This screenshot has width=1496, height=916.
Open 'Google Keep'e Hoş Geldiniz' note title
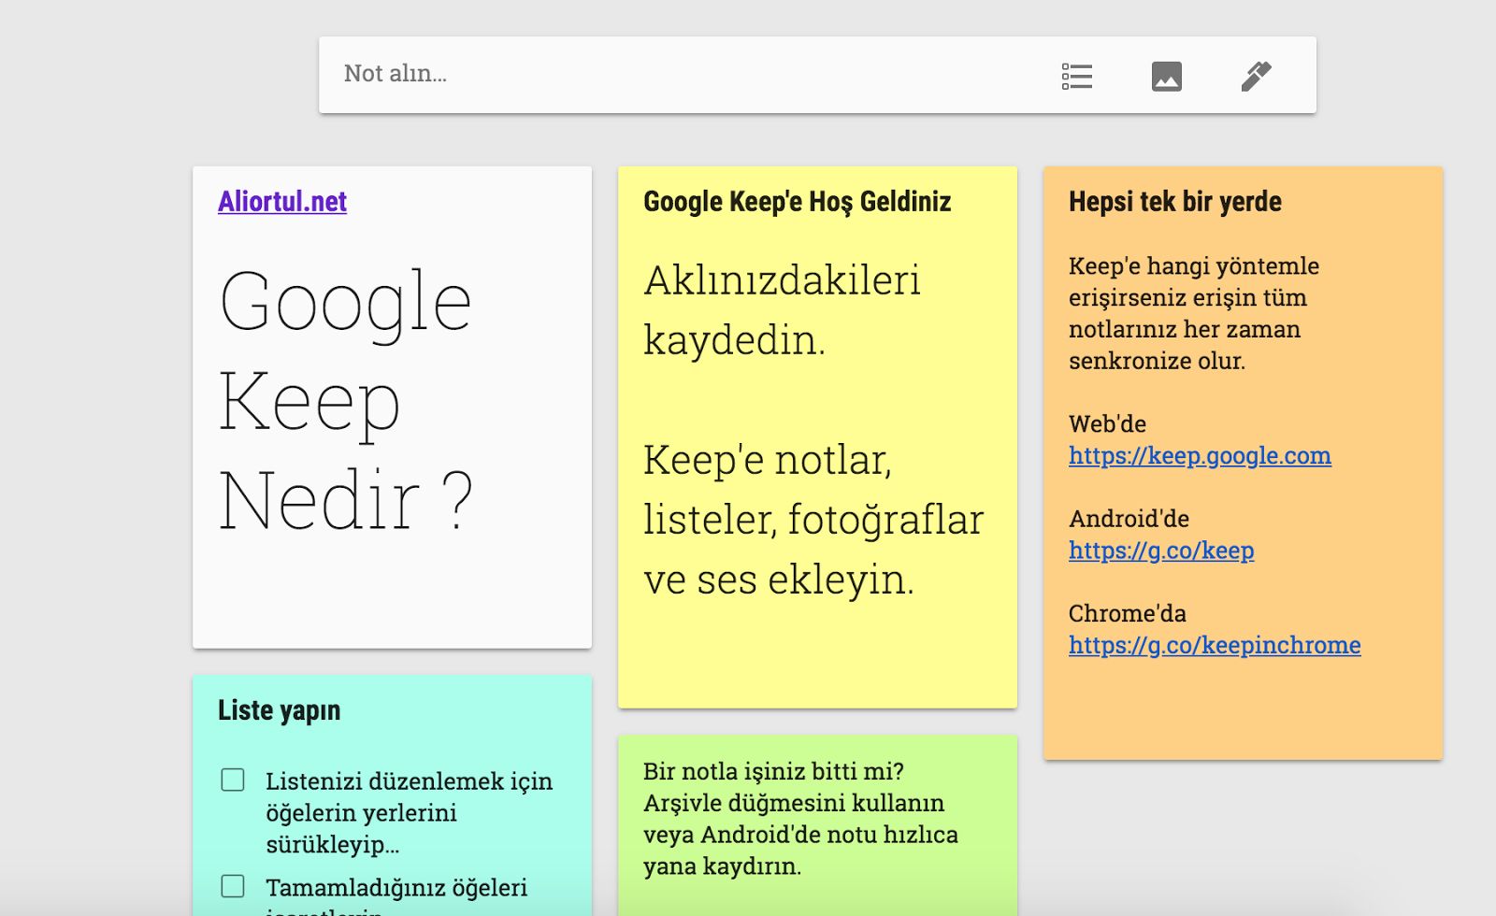tap(797, 201)
